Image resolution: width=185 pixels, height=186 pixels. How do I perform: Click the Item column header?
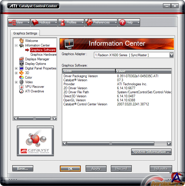click(89, 71)
